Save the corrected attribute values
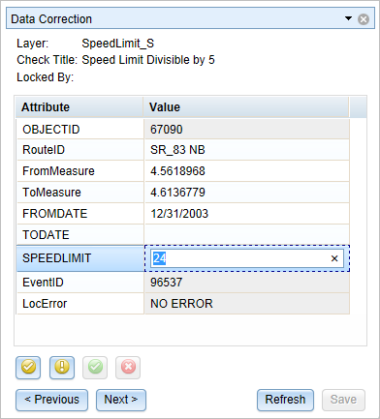The height and width of the screenshot is (419, 380). pyautogui.click(x=343, y=400)
